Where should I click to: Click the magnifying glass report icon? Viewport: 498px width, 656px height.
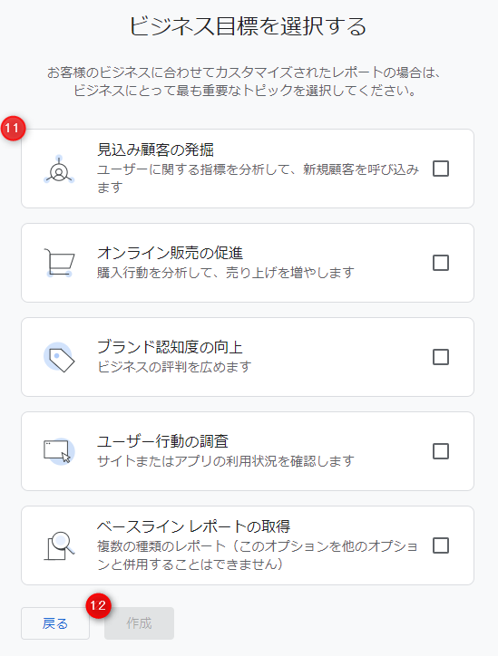(59, 545)
